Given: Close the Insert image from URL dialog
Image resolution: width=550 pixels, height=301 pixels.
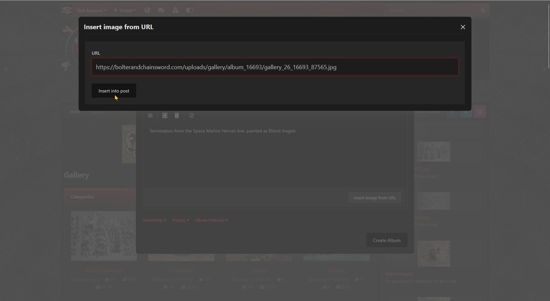Looking at the screenshot, I should [463, 27].
